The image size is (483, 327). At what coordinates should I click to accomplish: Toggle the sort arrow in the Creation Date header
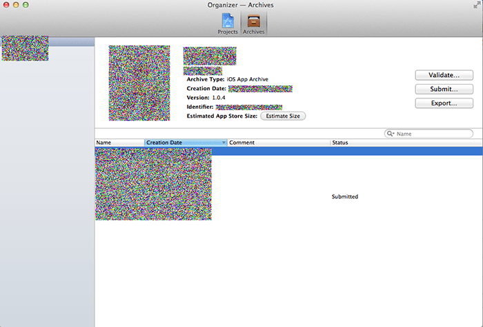[224, 143]
